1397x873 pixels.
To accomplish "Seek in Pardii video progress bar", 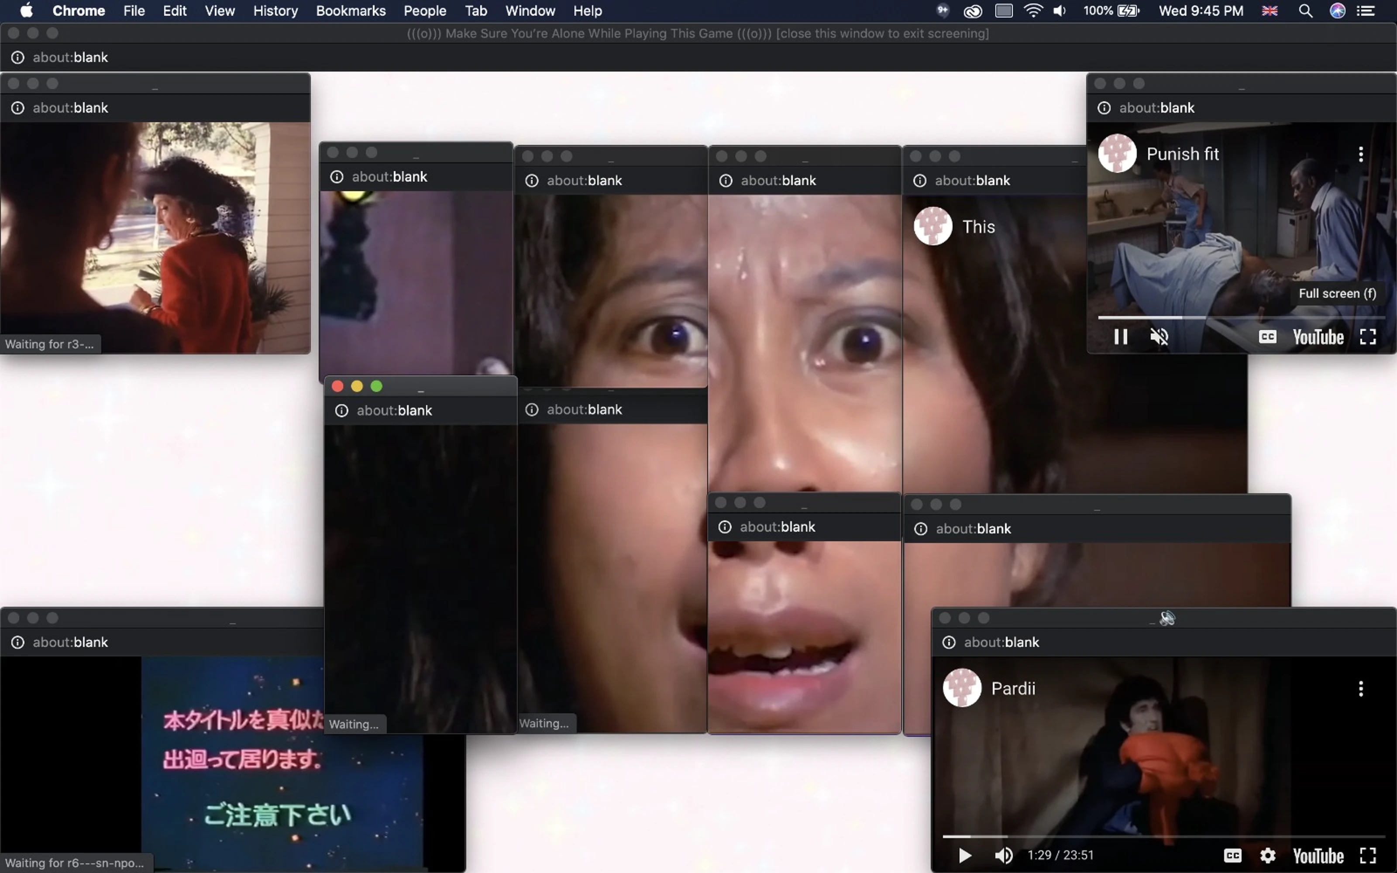I will 1164,836.
